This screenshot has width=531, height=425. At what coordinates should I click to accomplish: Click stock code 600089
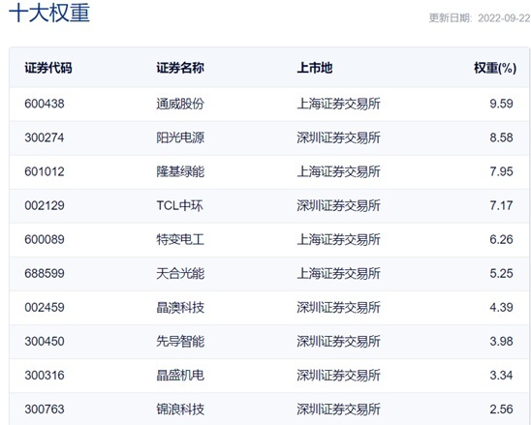45,239
